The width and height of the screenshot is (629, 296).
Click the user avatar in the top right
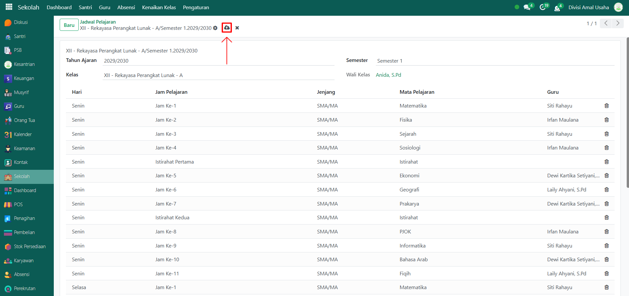pos(618,7)
